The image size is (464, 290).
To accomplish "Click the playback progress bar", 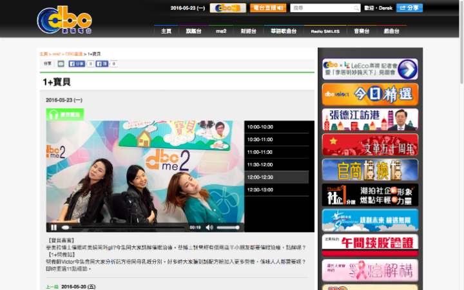I will [x=123, y=227].
